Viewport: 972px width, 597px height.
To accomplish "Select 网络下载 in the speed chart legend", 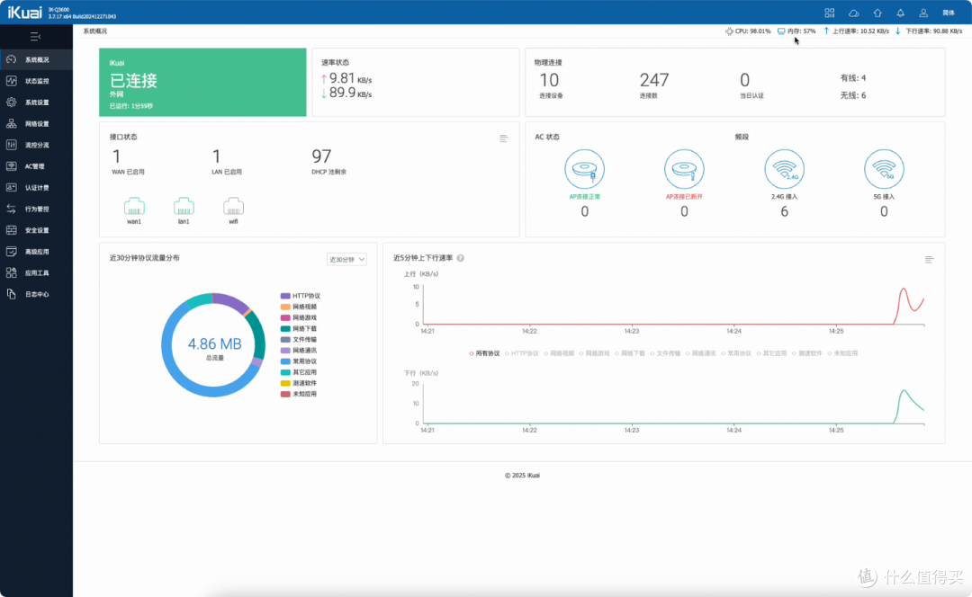I will (630, 353).
